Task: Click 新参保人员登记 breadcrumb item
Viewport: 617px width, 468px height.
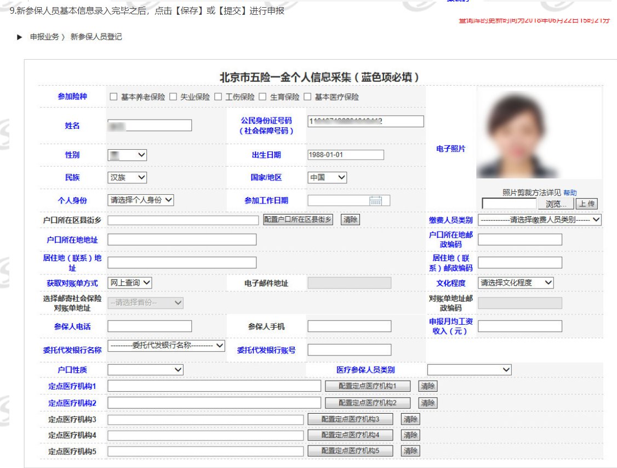Action: coord(96,37)
